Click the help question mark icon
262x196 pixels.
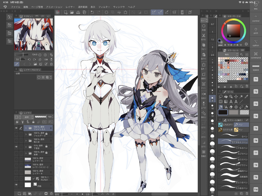tap(190, 12)
